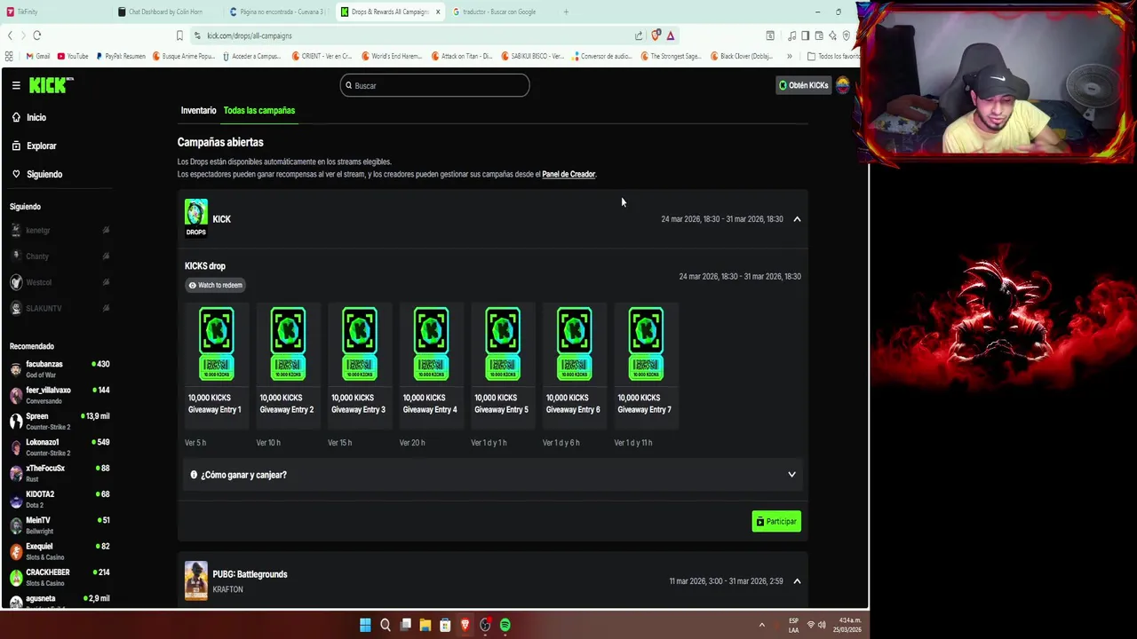
Task: Open the Kick hamburger sidebar menu
Action: click(16, 85)
